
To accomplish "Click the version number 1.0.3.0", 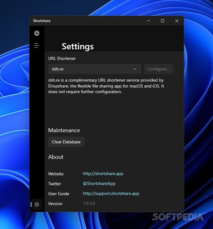I will 89,203.
